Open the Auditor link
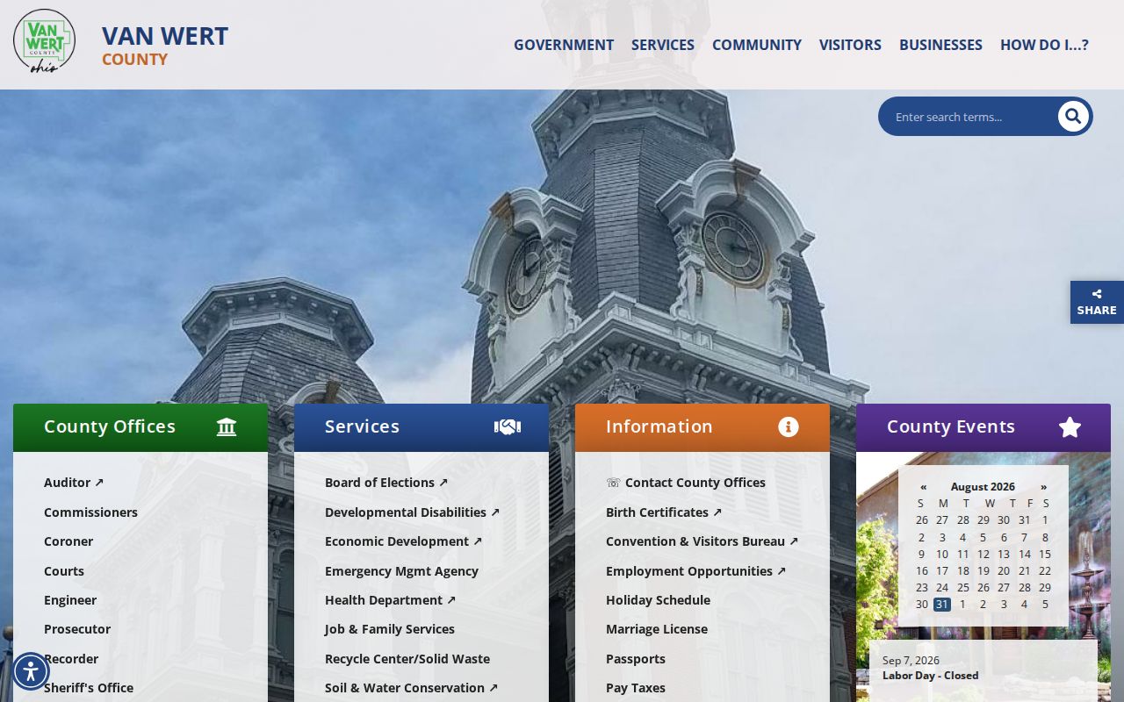 point(74,483)
